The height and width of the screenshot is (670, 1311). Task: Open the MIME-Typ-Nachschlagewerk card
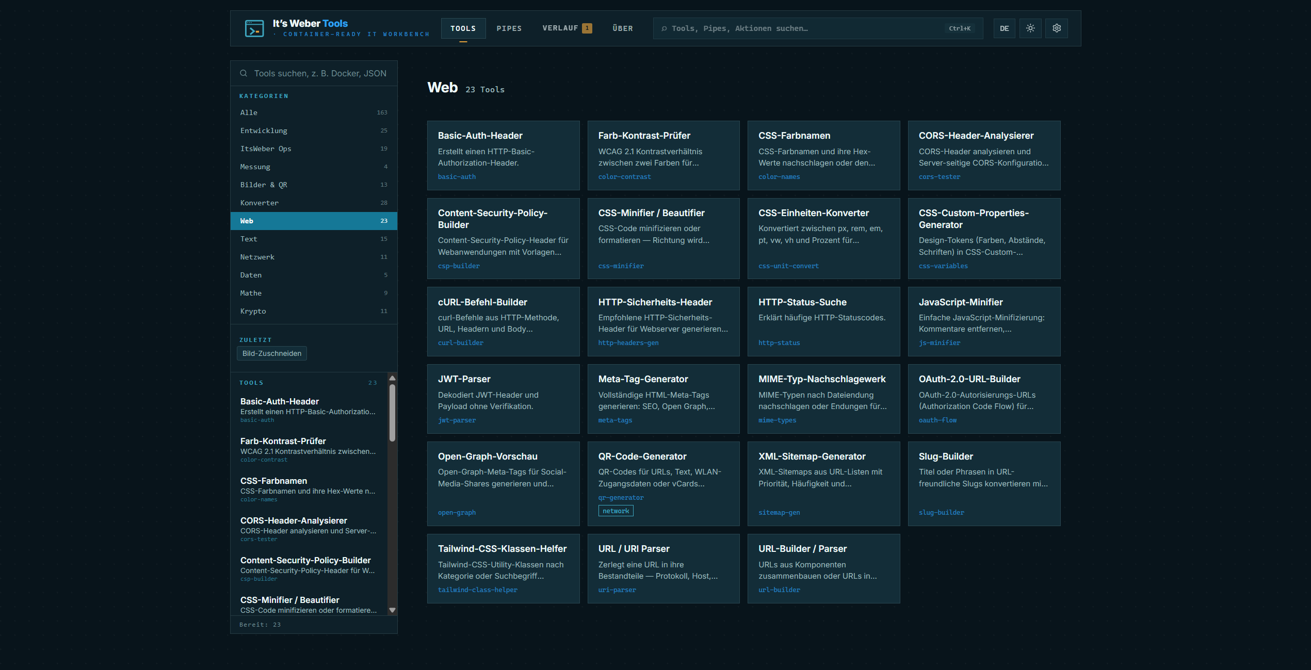click(x=823, y=399)
